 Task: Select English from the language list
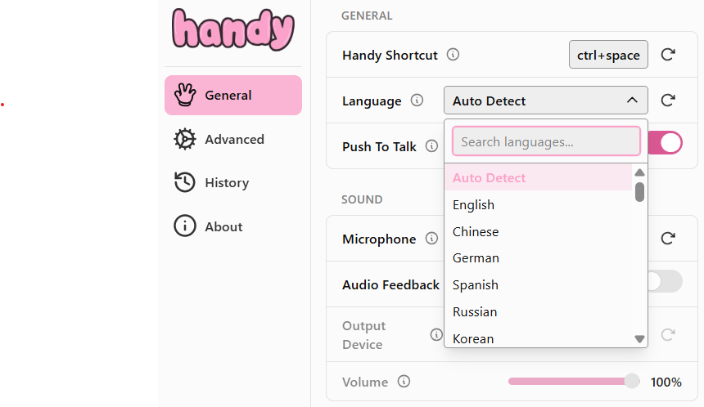[x=474, y=204]
